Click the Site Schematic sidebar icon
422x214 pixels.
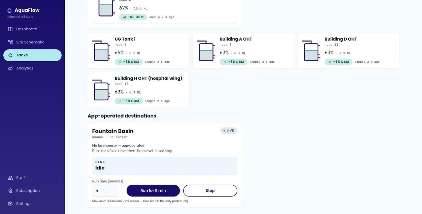10,42
